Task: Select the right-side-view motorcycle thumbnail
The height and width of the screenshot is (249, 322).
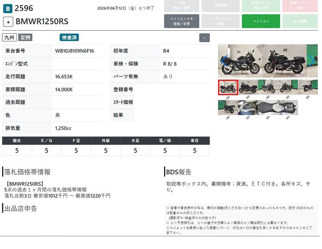Action: click(x=248, y=87)
